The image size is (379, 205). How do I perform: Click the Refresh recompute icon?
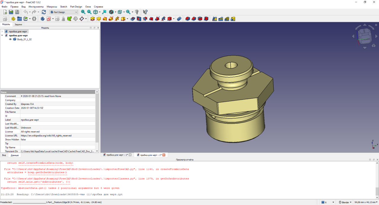[44, 12]
